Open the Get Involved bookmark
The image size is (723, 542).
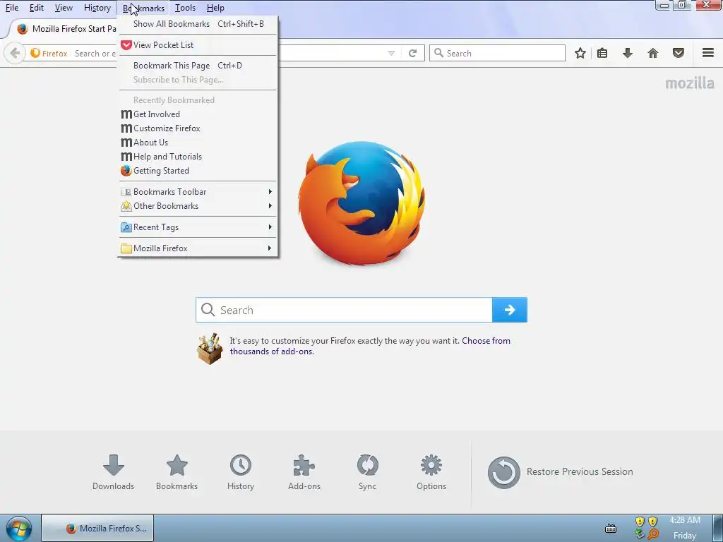(x=198, y=114)
